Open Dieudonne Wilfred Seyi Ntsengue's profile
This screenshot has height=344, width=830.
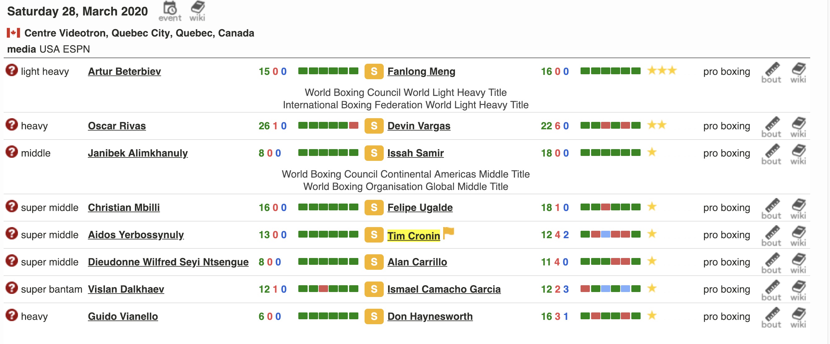(x=168, y=262)
